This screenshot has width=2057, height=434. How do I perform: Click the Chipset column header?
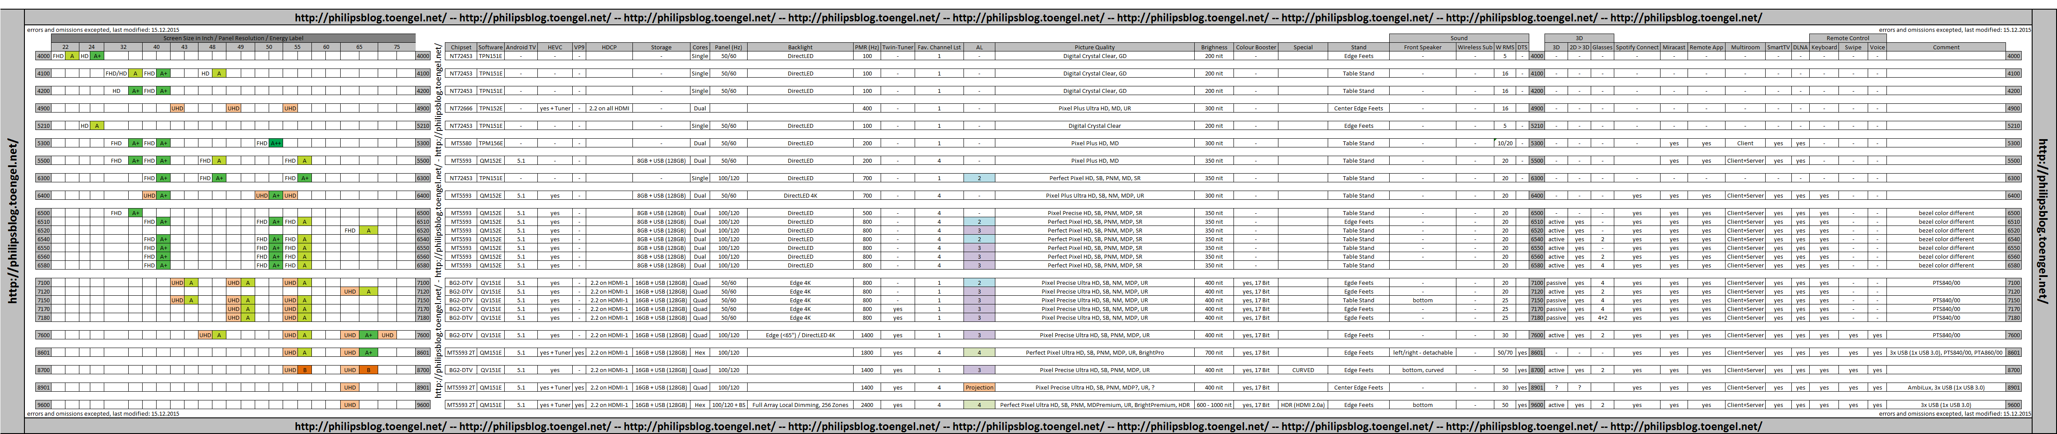461,47
